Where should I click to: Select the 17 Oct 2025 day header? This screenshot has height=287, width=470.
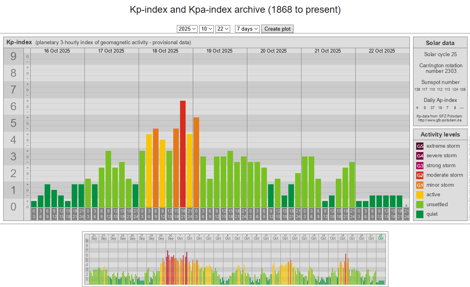tap(111, 51)
